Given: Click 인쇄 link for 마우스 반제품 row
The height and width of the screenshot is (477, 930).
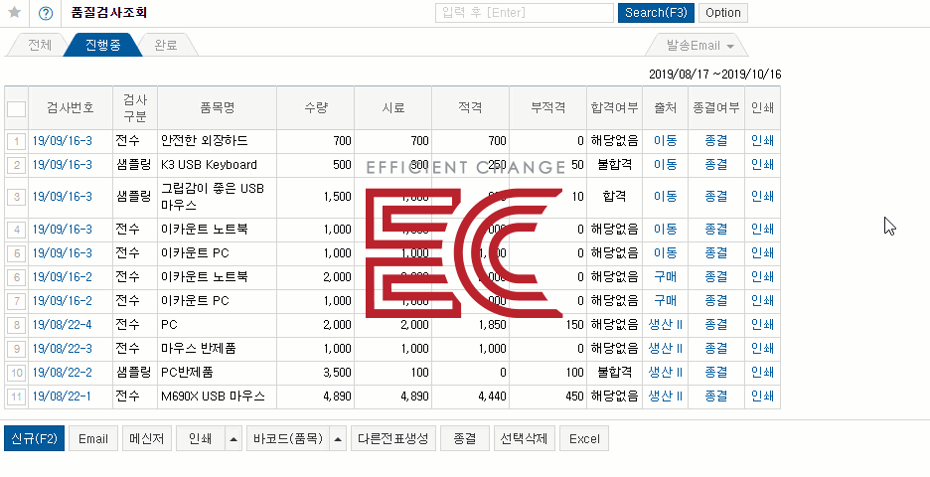Looking at the screenshot, I should click(x=762, y=348).
